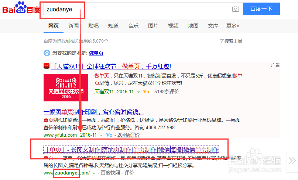The image size is (298, 180).
Task: Click the search input field containing zuodanye
Action: 143,9
